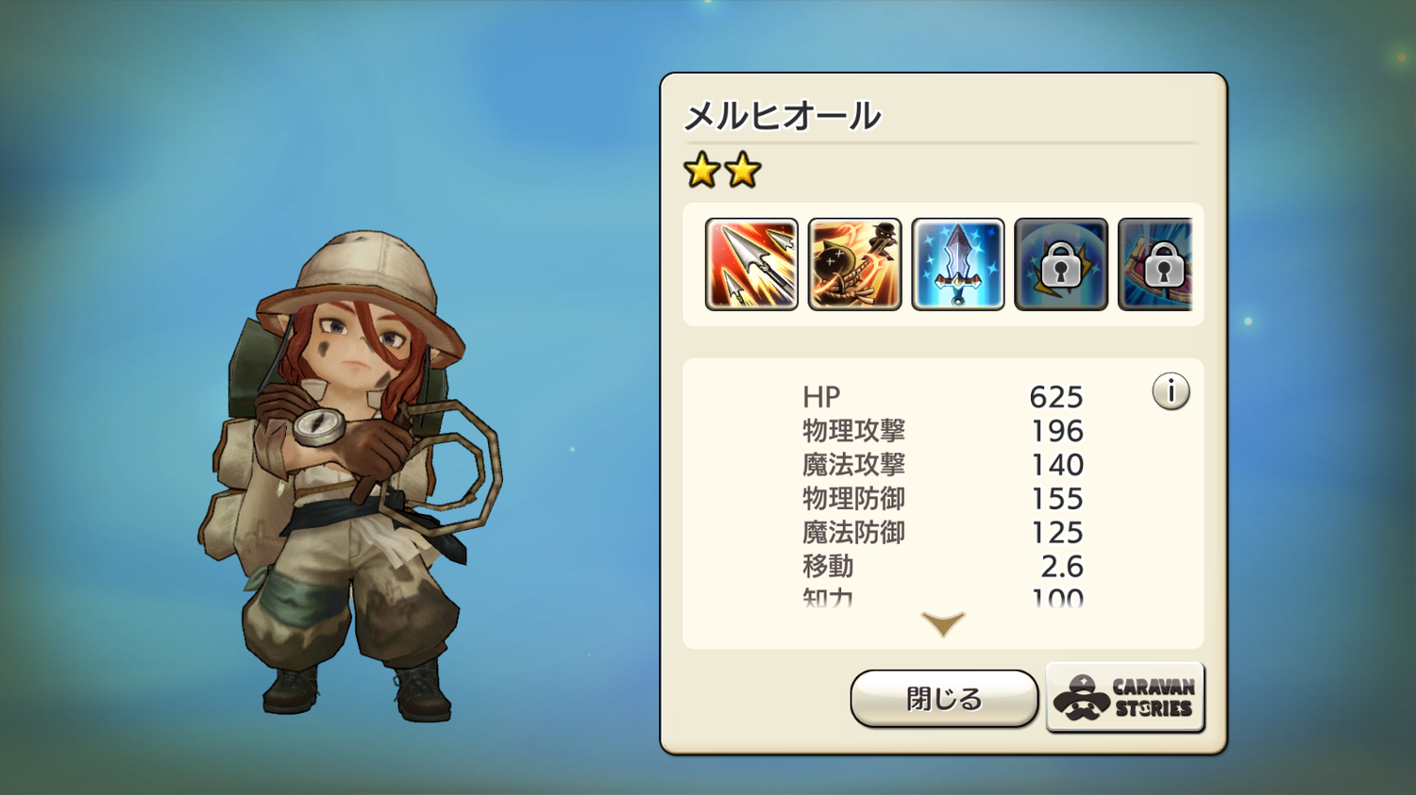
Task: Open the whip stun attack skill icon
Action: coord(854,264)
